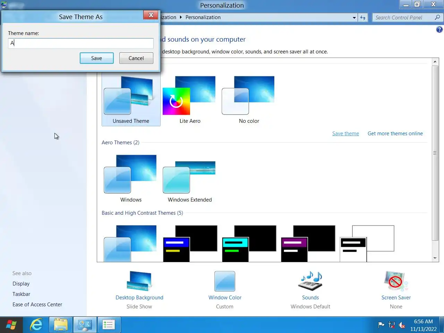The image size is (444, 333).
Task: Minimize the Personalization window
Action: [405, 5]
